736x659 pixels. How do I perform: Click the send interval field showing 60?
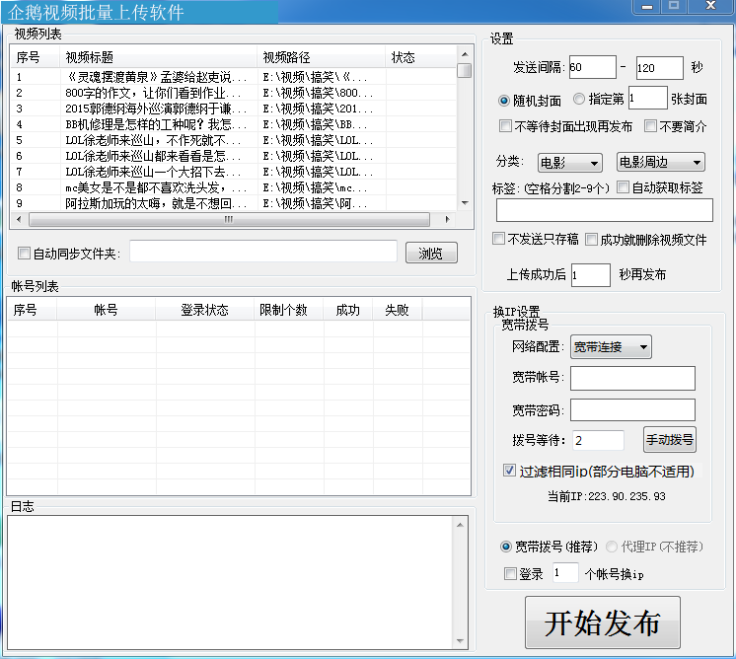[592, 67]
